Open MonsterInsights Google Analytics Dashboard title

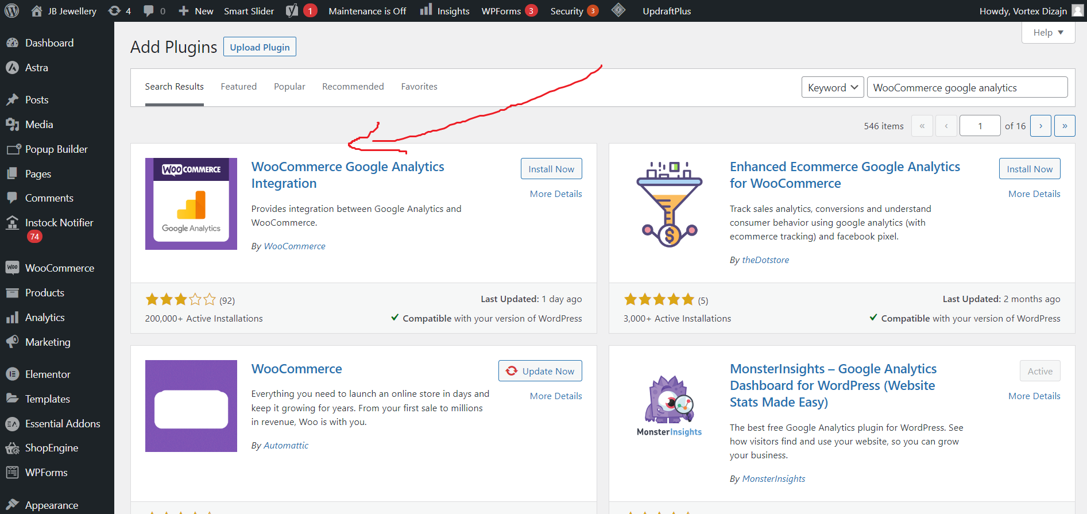[833, 385]
